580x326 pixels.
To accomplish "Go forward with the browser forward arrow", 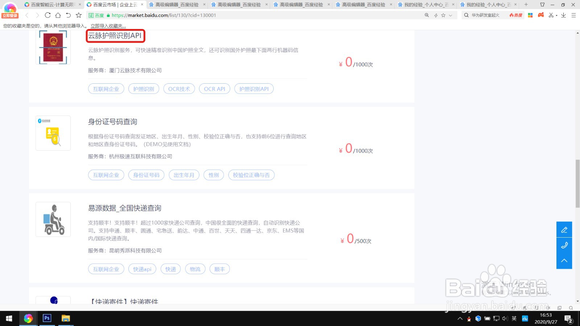I will click(x=37, y=15).
